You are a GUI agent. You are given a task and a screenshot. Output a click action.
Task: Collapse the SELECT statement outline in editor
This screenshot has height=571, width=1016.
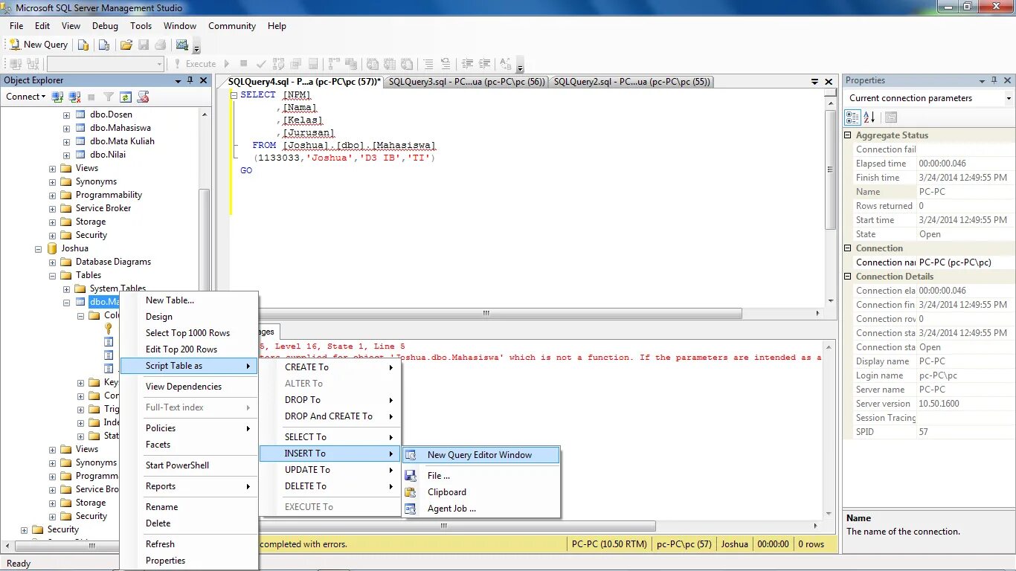pos(234,95)
